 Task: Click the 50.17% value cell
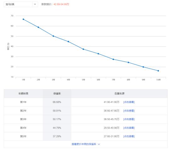pyautogui.click(x=57, y=119)
